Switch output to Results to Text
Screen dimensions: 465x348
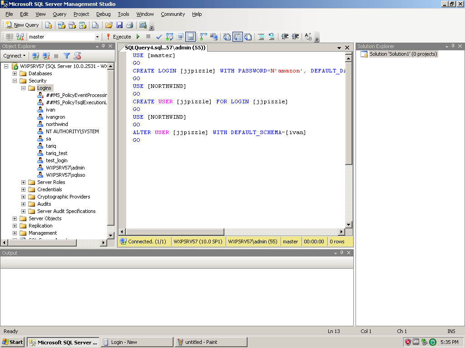point(227,37)
